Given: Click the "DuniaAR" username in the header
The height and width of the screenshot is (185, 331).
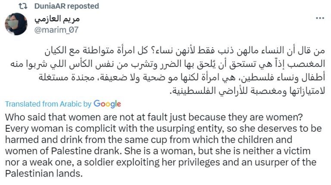Looking at the screenshot, I should [x=51, y=6].
